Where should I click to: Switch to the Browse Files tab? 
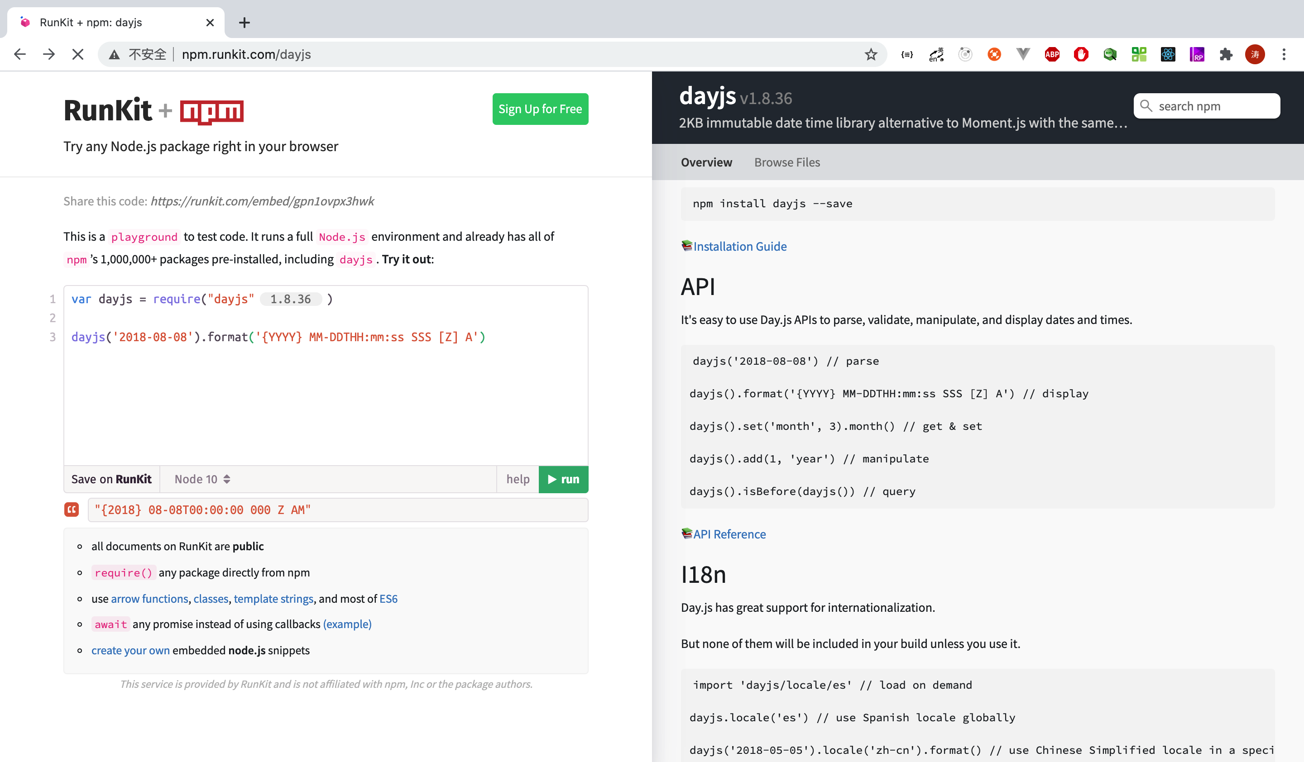click(786, 162)
